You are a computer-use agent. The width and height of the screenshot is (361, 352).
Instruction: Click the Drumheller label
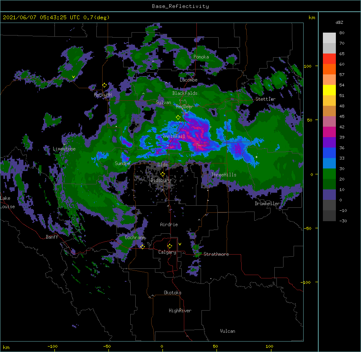pyautogui.click(x=267, y=204)
